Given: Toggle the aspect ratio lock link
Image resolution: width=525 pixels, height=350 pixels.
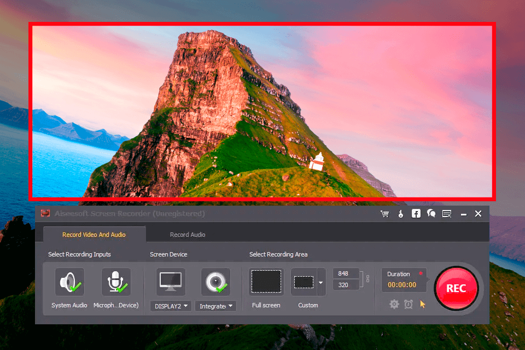Looking at the screenshot, I should coord(368,279).
